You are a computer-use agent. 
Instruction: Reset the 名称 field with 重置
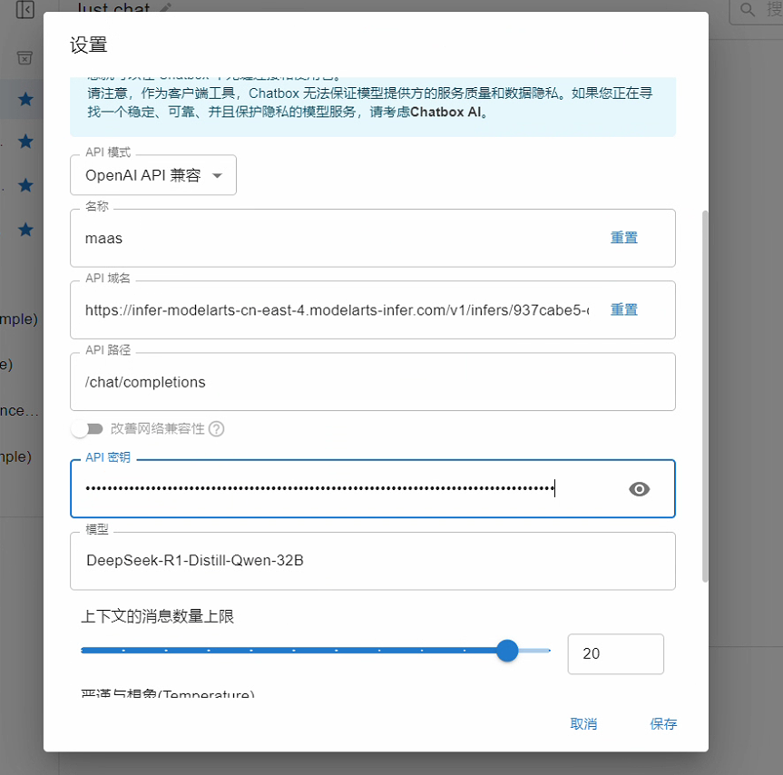624,238
